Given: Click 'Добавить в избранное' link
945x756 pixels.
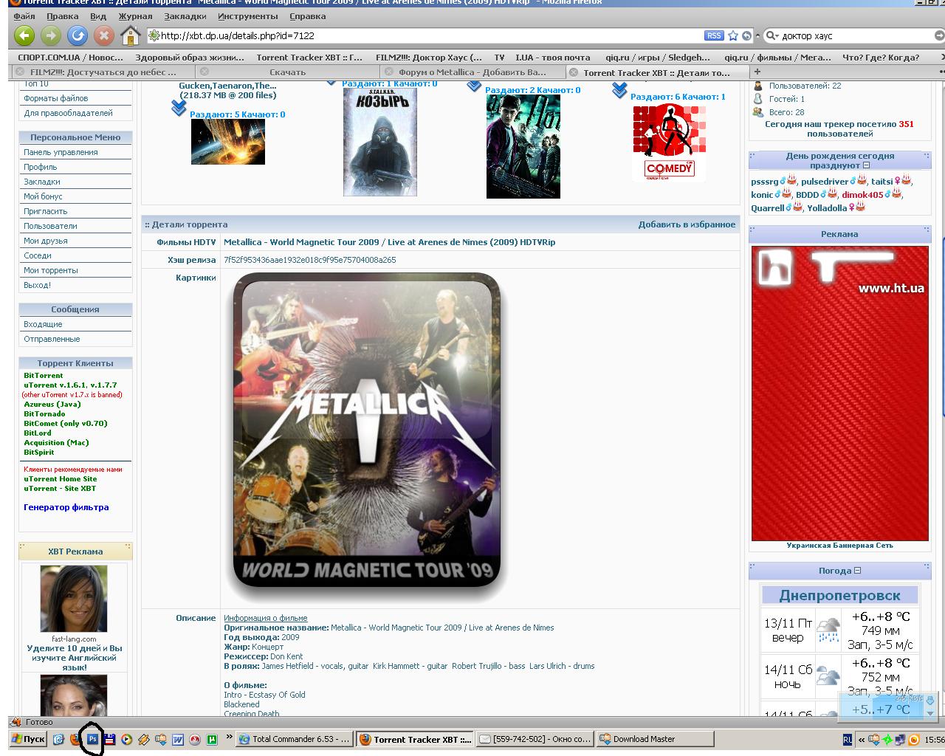Looking at the screenshot, I should pos(687,224).
